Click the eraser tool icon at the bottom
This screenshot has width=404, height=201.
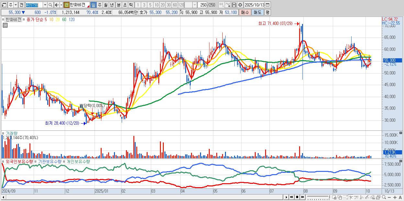pyautogui.click(x=373, y=197)
